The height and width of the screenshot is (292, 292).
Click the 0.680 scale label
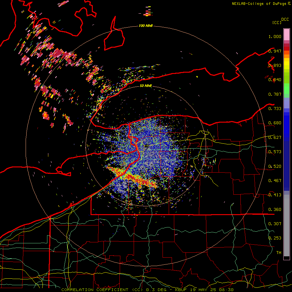pyautogui.click(x=275, y=123)
